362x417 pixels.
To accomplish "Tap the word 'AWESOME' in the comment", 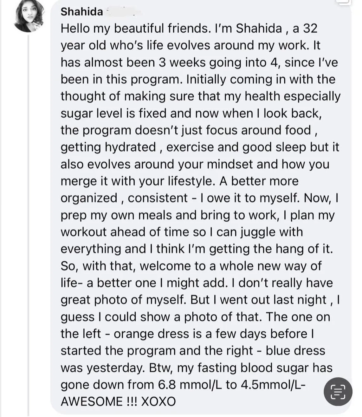I will click(x=91, y=401).
